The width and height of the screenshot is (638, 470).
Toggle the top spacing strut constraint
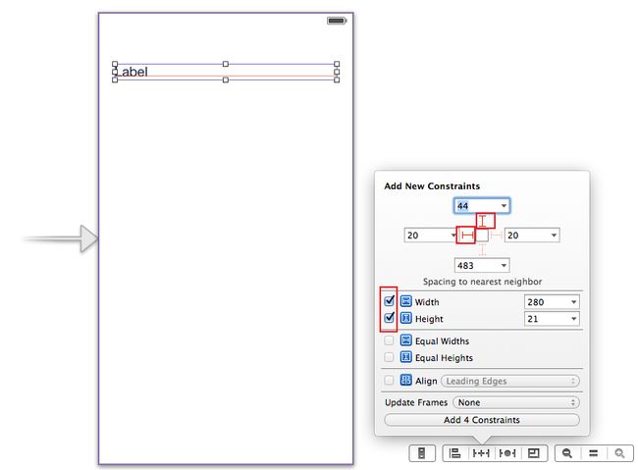pos(482,221)
